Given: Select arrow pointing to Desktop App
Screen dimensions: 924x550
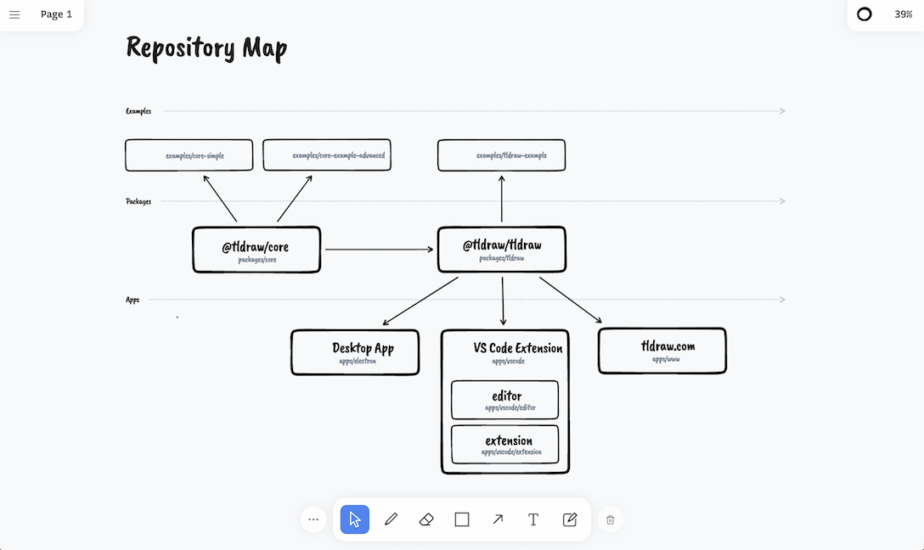Looking at the screenshot, I should 420,301.
